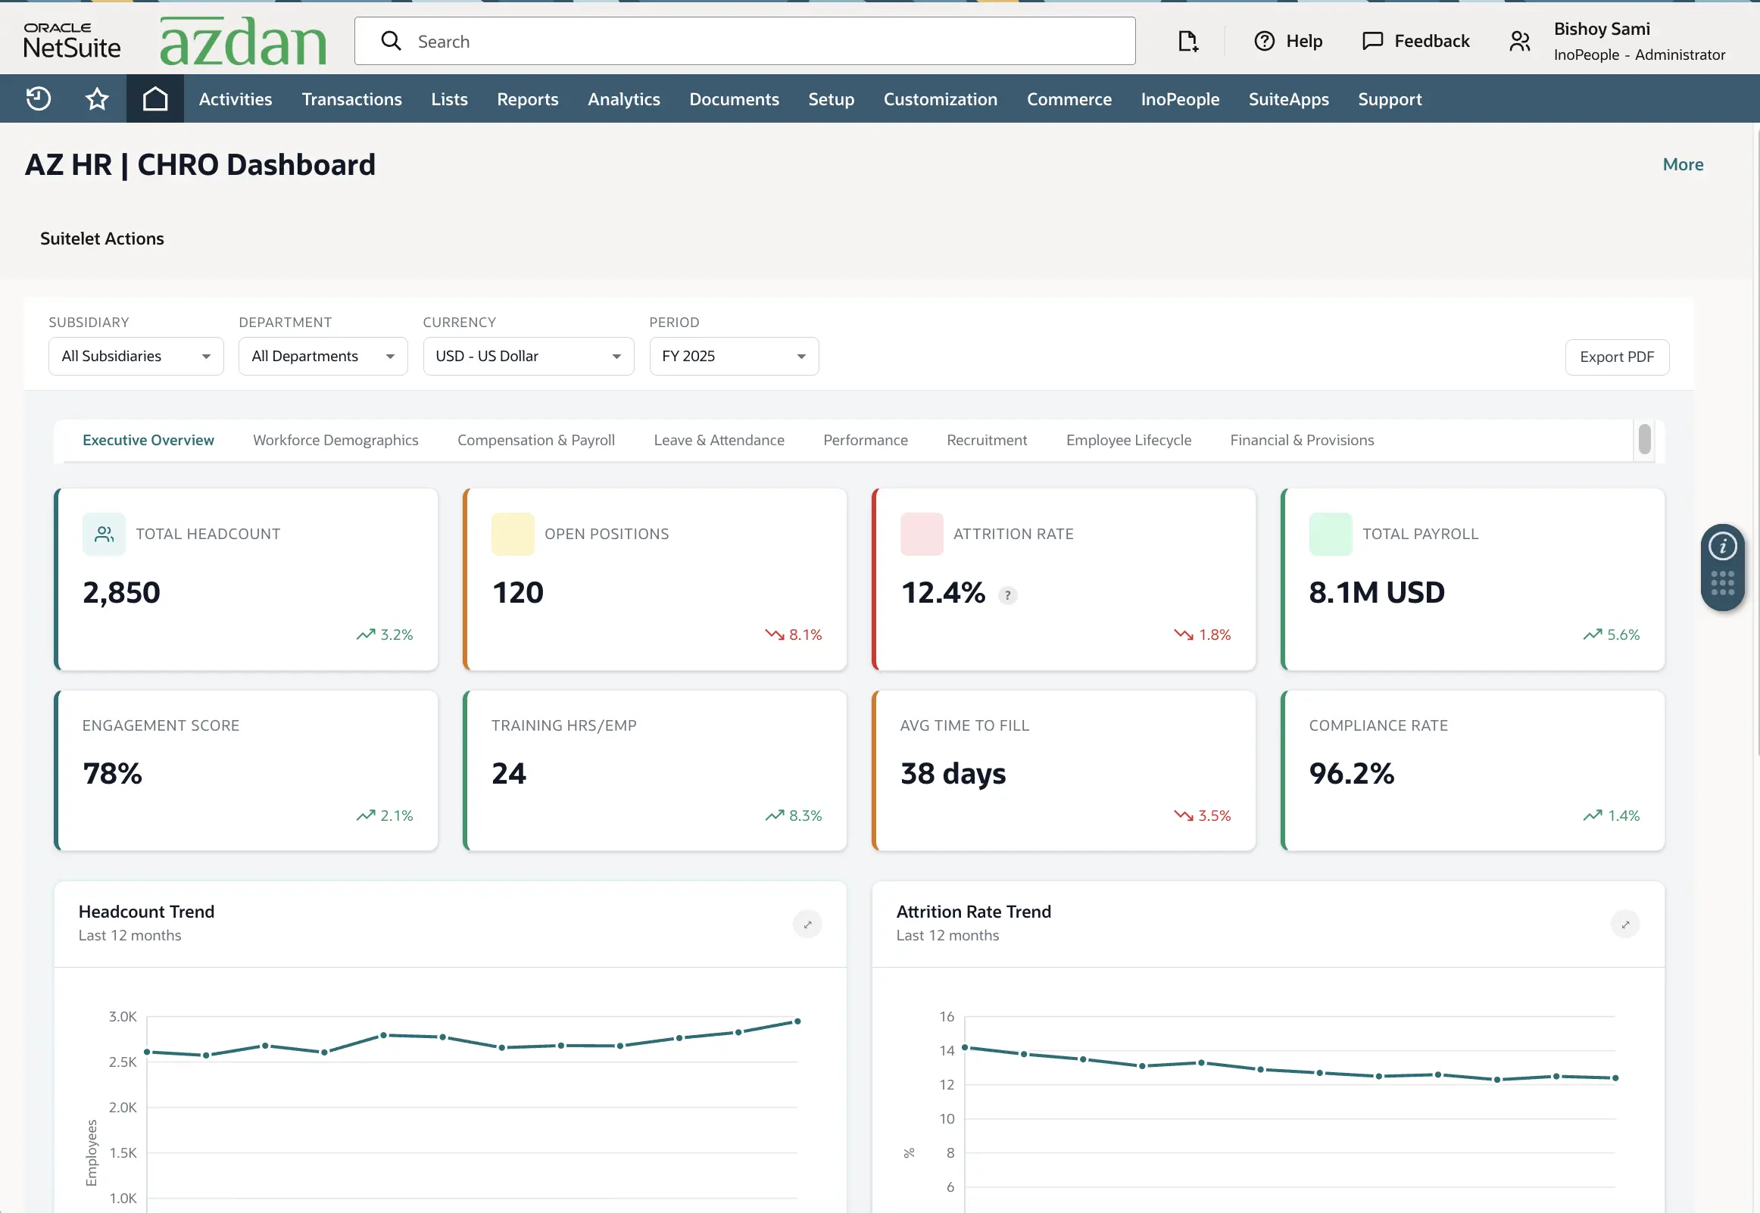Click the Feedback speech bubble icon
Image resolution: width=1760 pixels, height=1213 pixels.
[1372, 41]
